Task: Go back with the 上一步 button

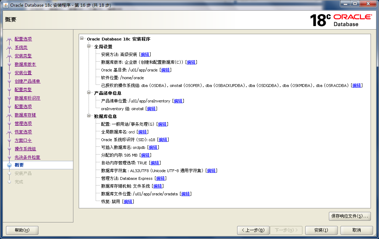Action: click(253, 230)
